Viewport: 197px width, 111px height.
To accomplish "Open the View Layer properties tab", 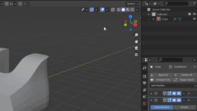I will pos(144,90).
